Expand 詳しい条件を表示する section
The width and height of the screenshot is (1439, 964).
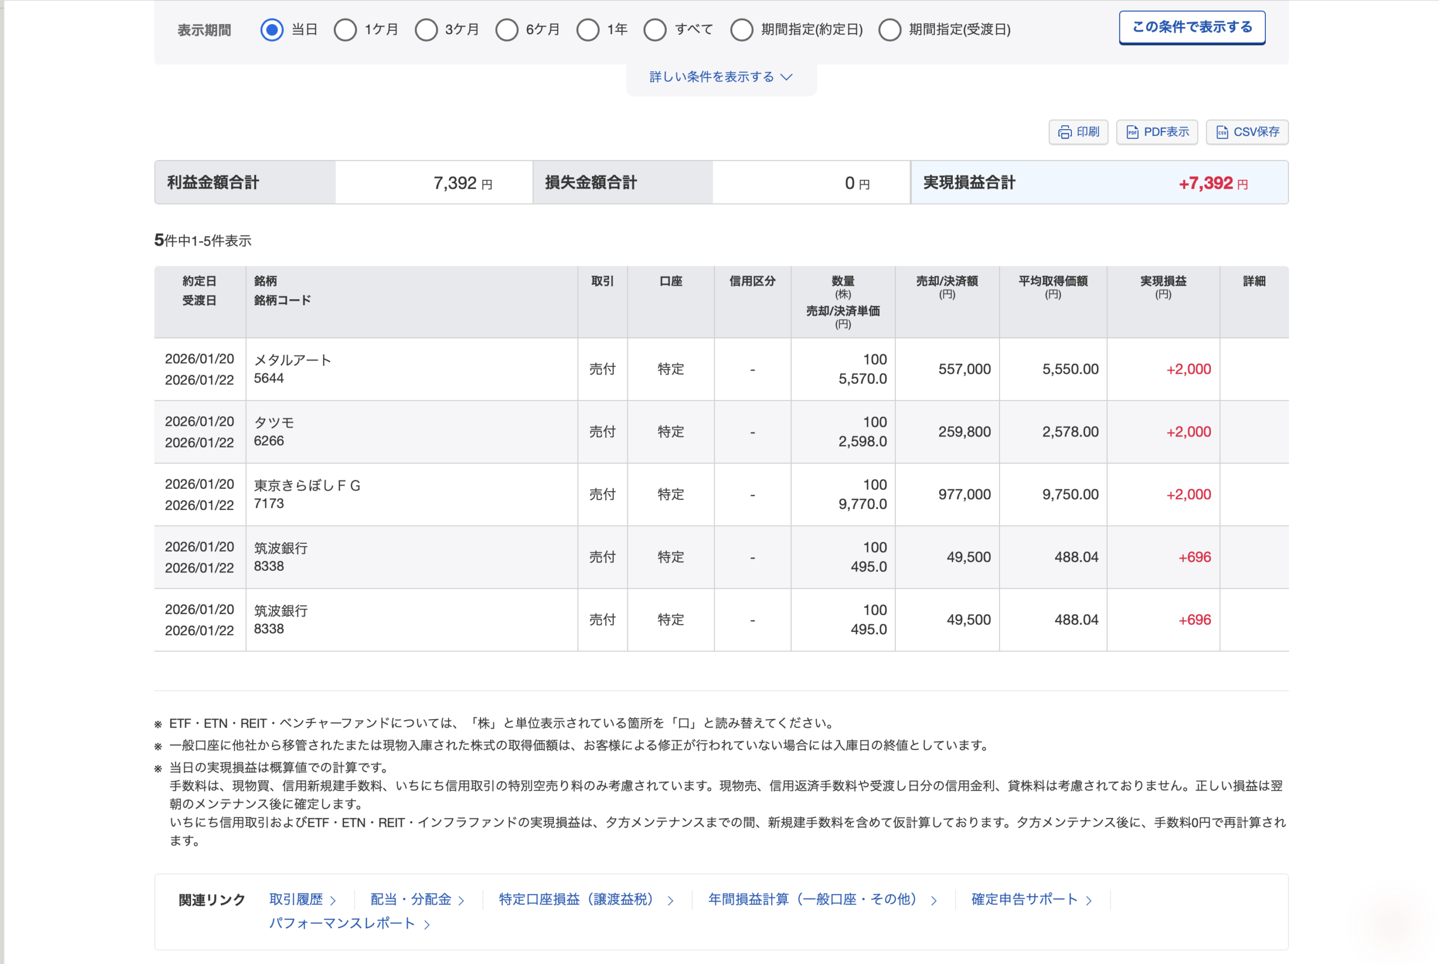(712, 77)
